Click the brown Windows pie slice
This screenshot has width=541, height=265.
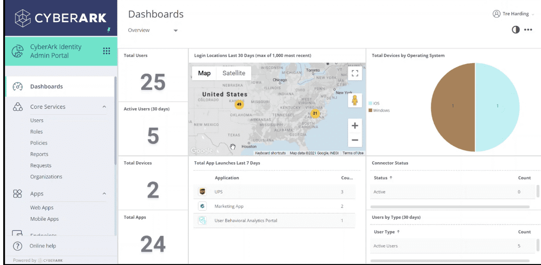(x=453, y=107)
